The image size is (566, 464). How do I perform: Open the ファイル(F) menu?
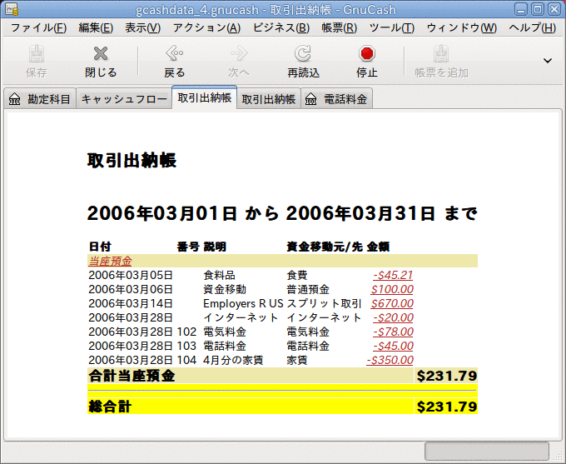(x=38, y=27)
